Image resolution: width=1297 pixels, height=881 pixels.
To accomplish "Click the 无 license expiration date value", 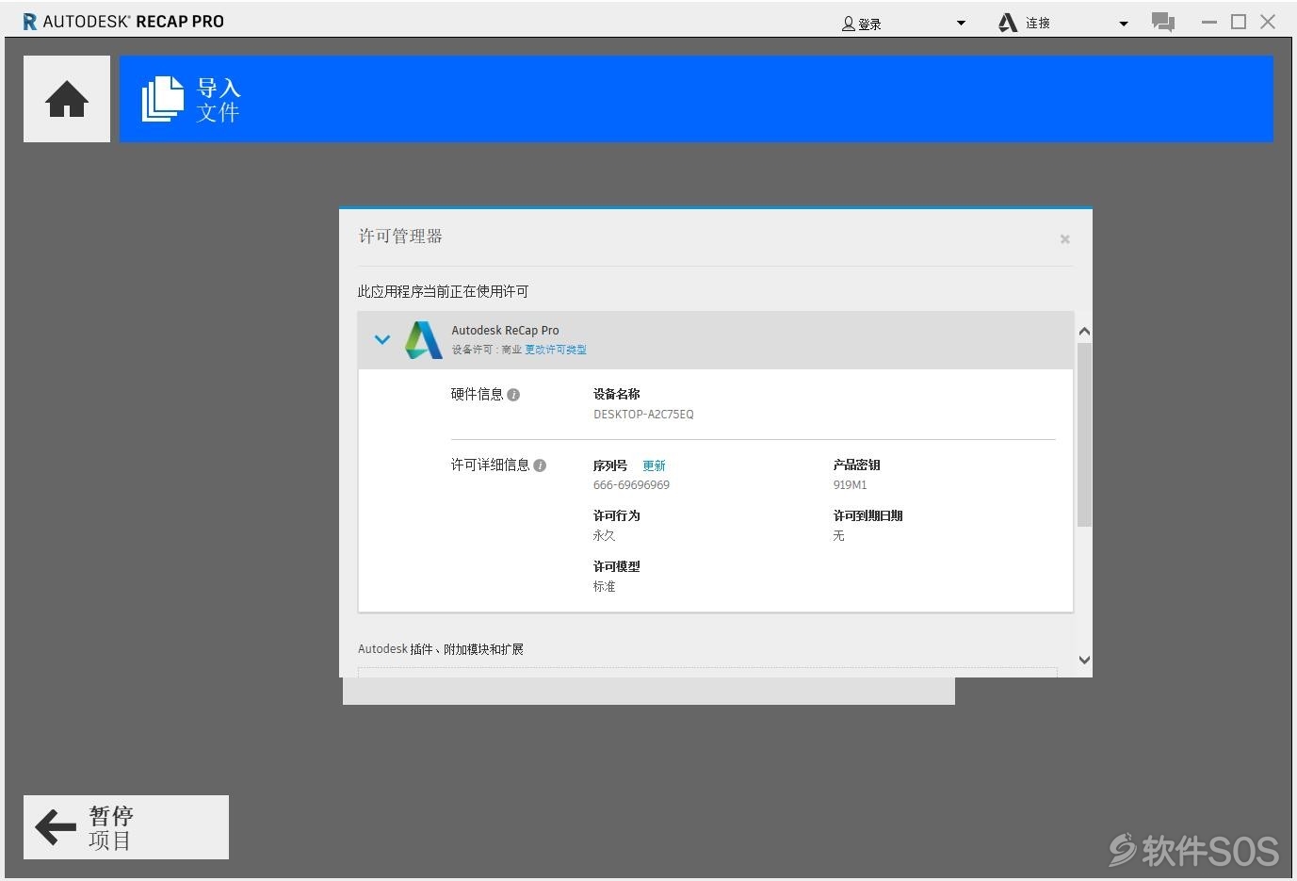I will tap(838, 535).
